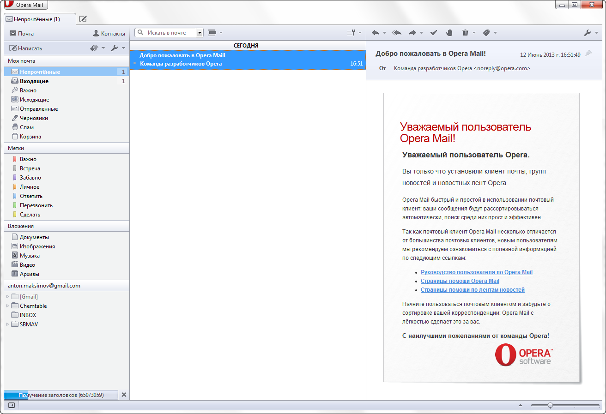Open the search field dropdown arrow
Viewport: 606px width, 414px height.
(x=200, y=33)
